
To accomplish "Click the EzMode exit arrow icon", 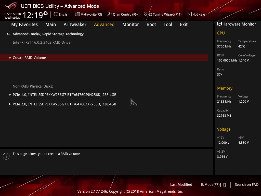I will (223, 185).
